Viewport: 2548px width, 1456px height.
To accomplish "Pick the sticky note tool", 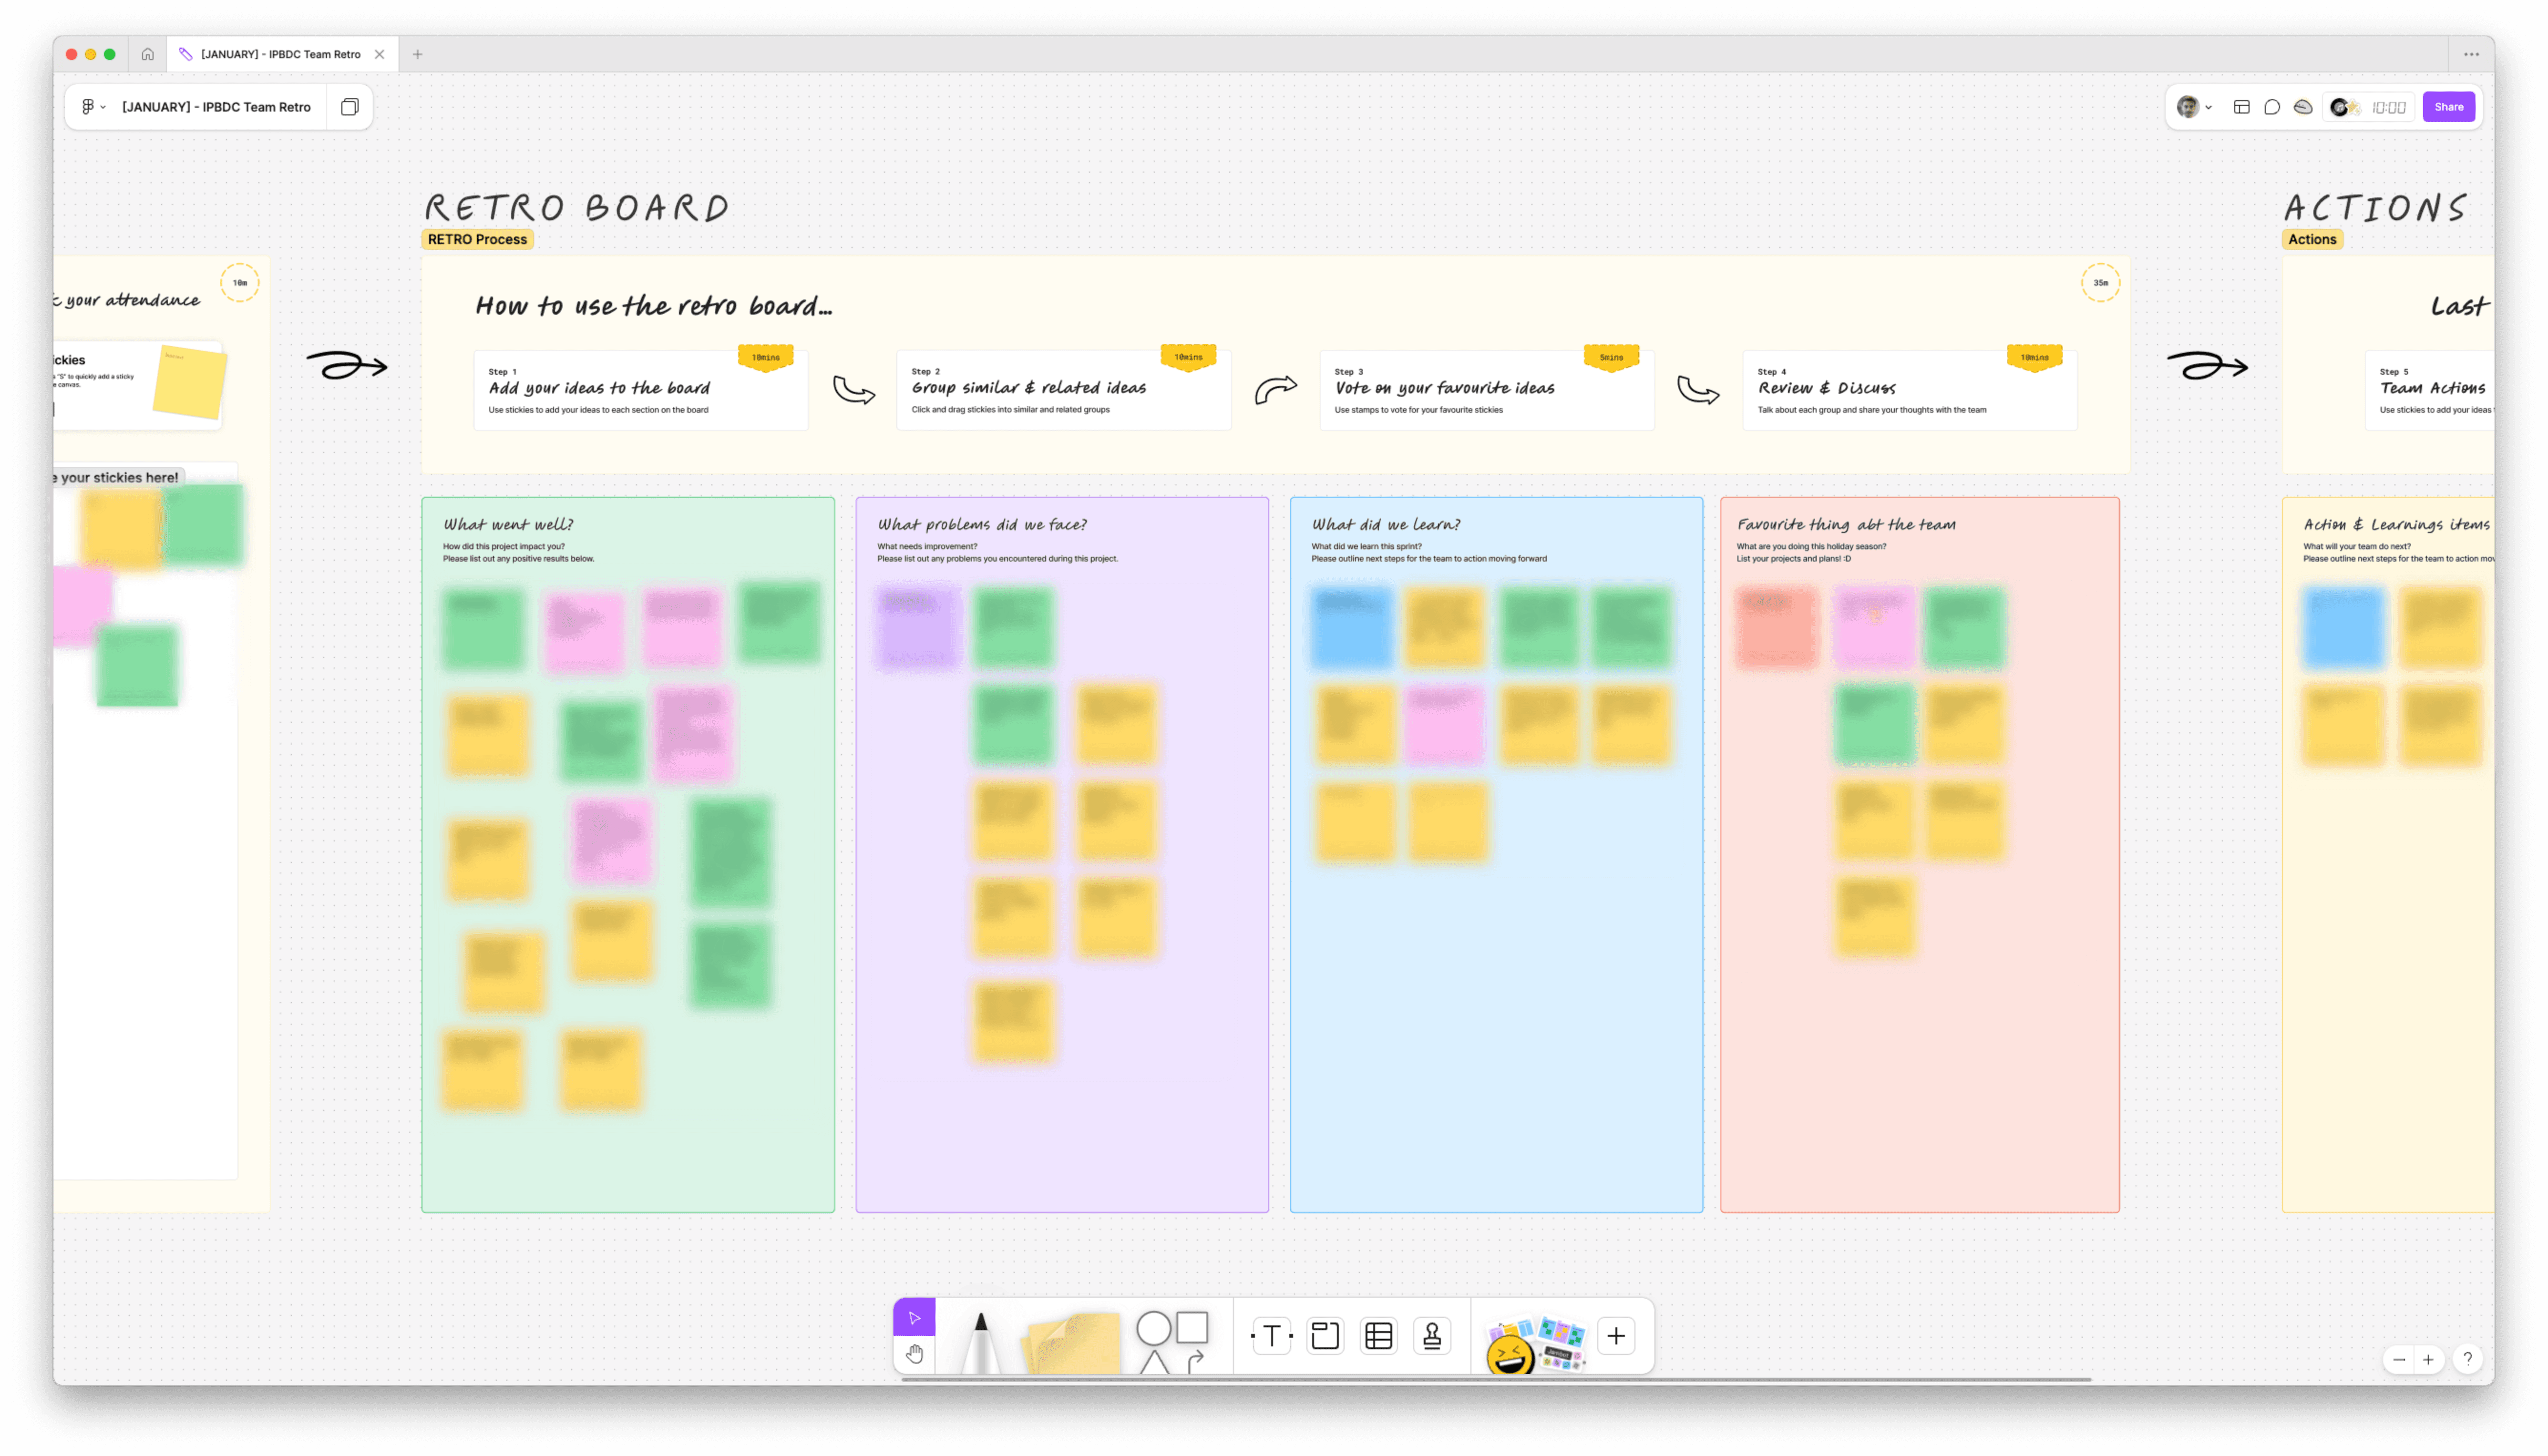I will tap(1072, 1342).
